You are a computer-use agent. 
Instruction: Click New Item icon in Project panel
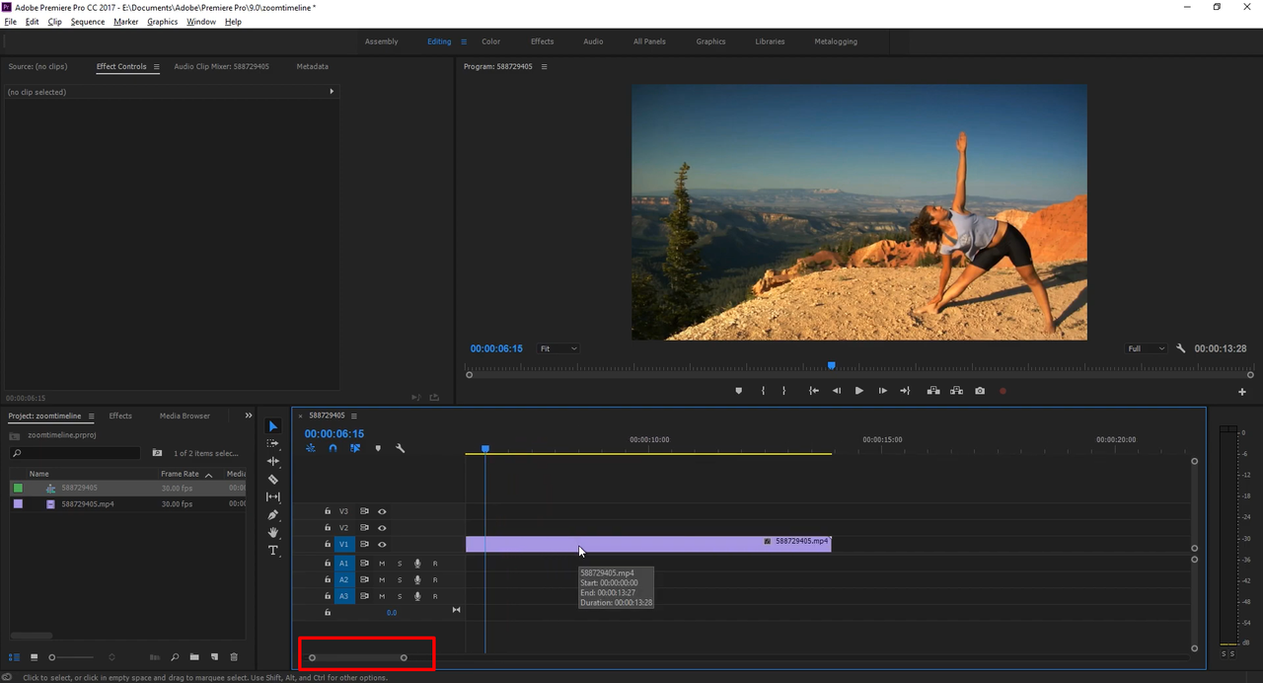coord(214,656)
